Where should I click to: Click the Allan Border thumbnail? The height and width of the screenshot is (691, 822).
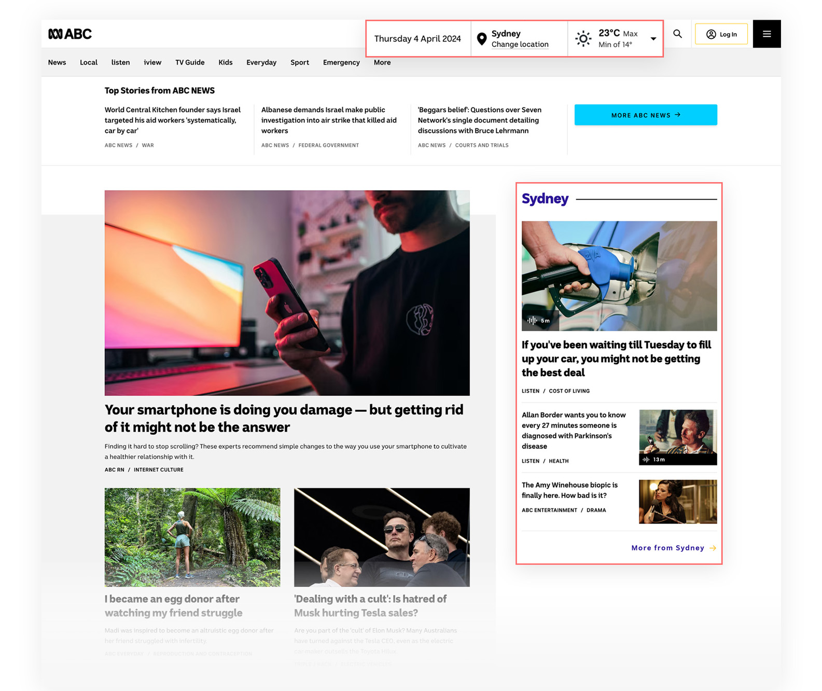coord(678,437)
